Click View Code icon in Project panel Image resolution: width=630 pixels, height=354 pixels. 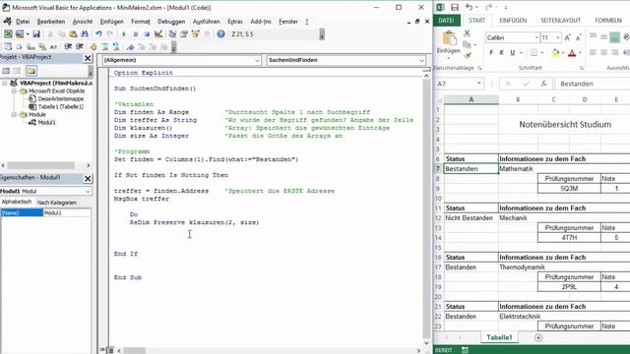(6, 71)
